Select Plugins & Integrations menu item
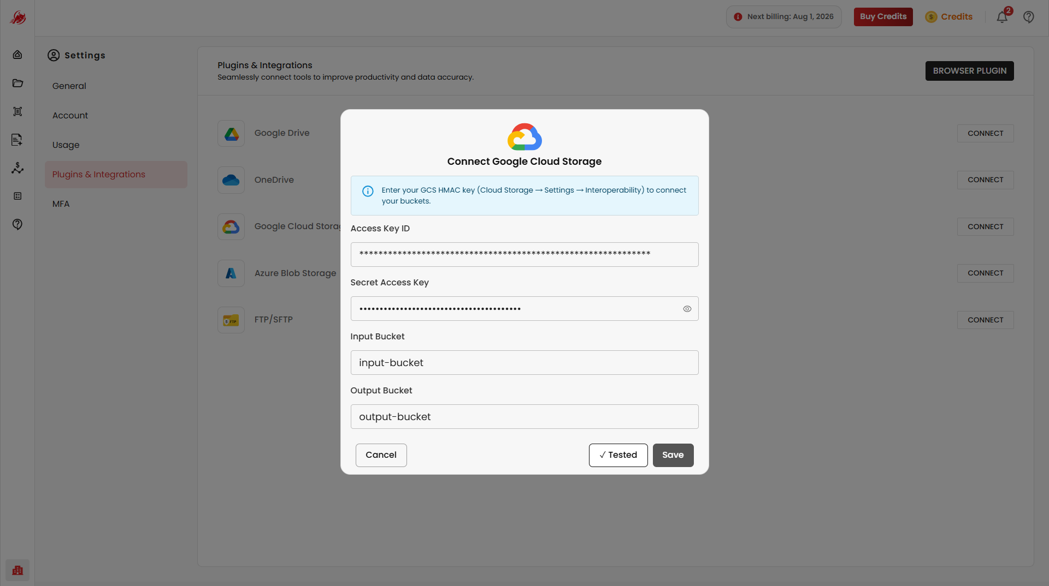This screenshot has height=586, width=1049. click(116, 175)
